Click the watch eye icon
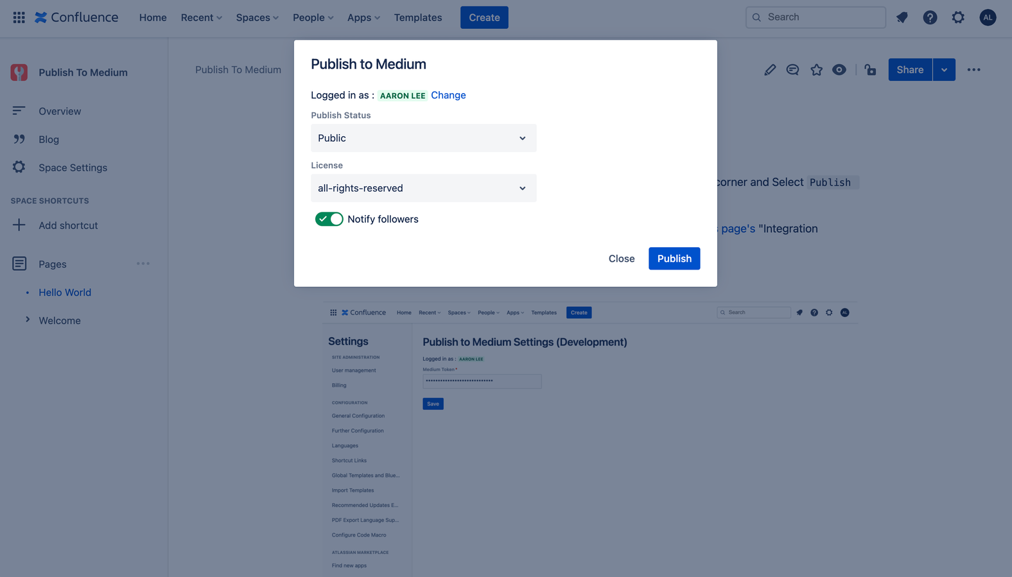Image resolution: width=1012 pixels, height=577 pixels. coord(839,70)
